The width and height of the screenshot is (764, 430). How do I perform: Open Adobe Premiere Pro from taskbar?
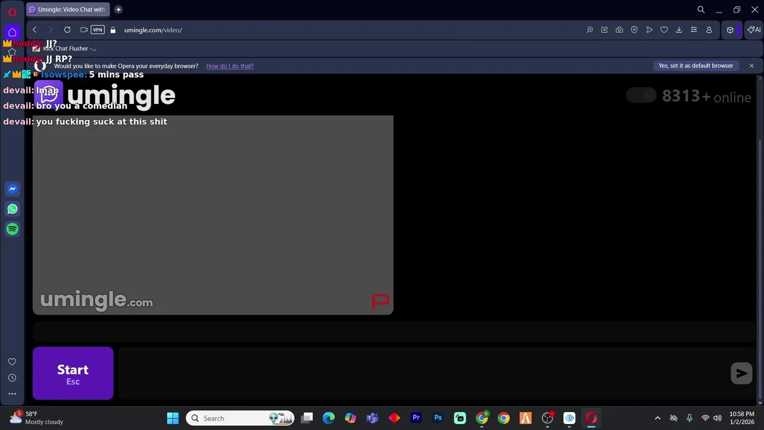[x=416, y=418]
